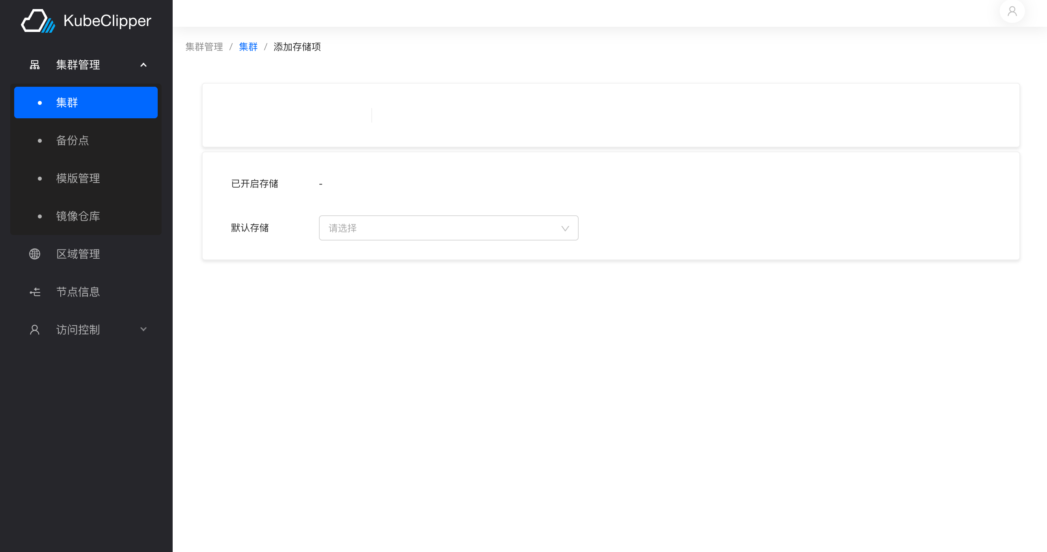The width and height of the screenshot is (1047, 552).
Task: Collapse the 集群管理 submenu via its chevron
Action: (143, 65)
